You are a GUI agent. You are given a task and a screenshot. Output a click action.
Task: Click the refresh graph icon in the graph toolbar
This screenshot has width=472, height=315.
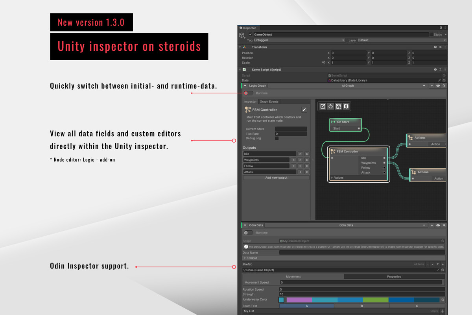click(x=330, y=106)
